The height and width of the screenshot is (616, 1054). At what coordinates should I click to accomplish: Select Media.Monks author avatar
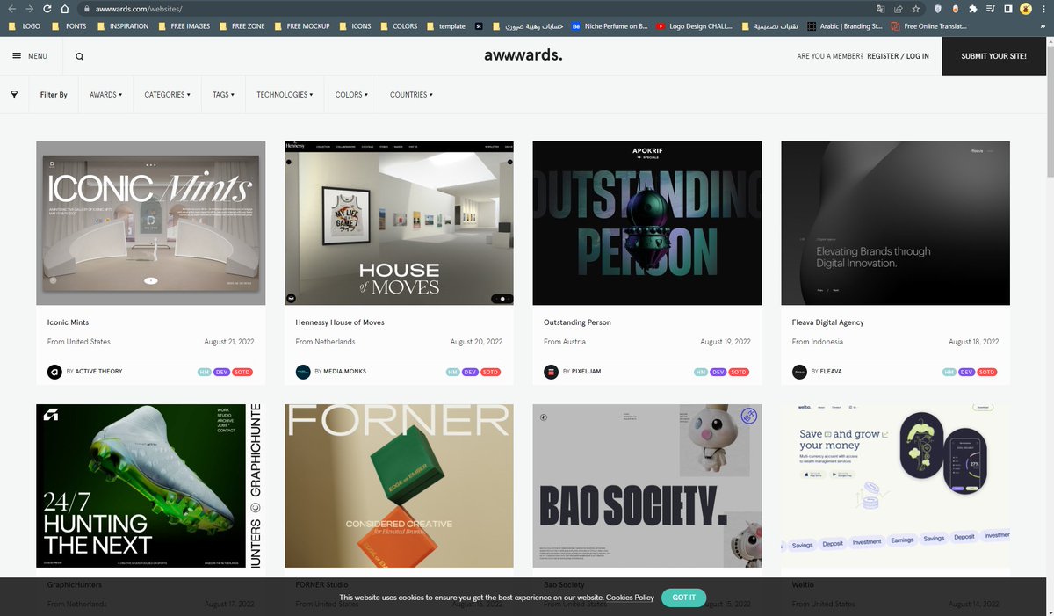pyautogui.click(x=303, y=372)
